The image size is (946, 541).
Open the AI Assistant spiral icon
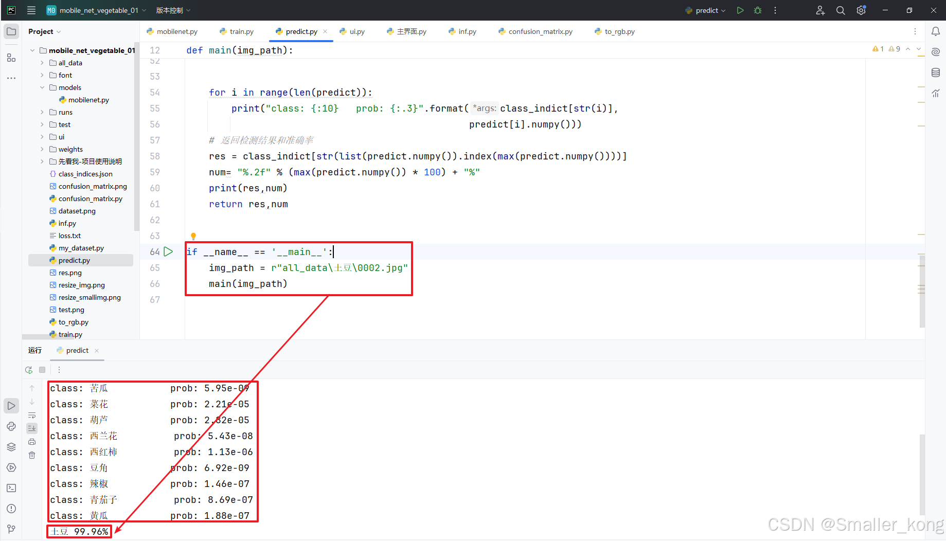tap(936, 52)
